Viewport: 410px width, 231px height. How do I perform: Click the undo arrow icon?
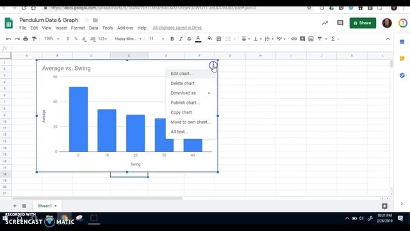click(x=8, y=38)
